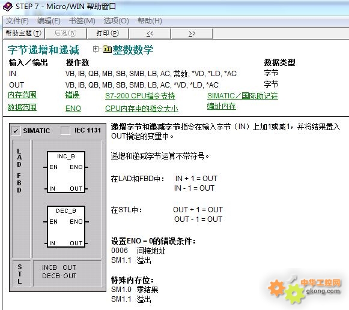Click the INC_B block diagram
349x310 pixels.
tap(66, 172)
